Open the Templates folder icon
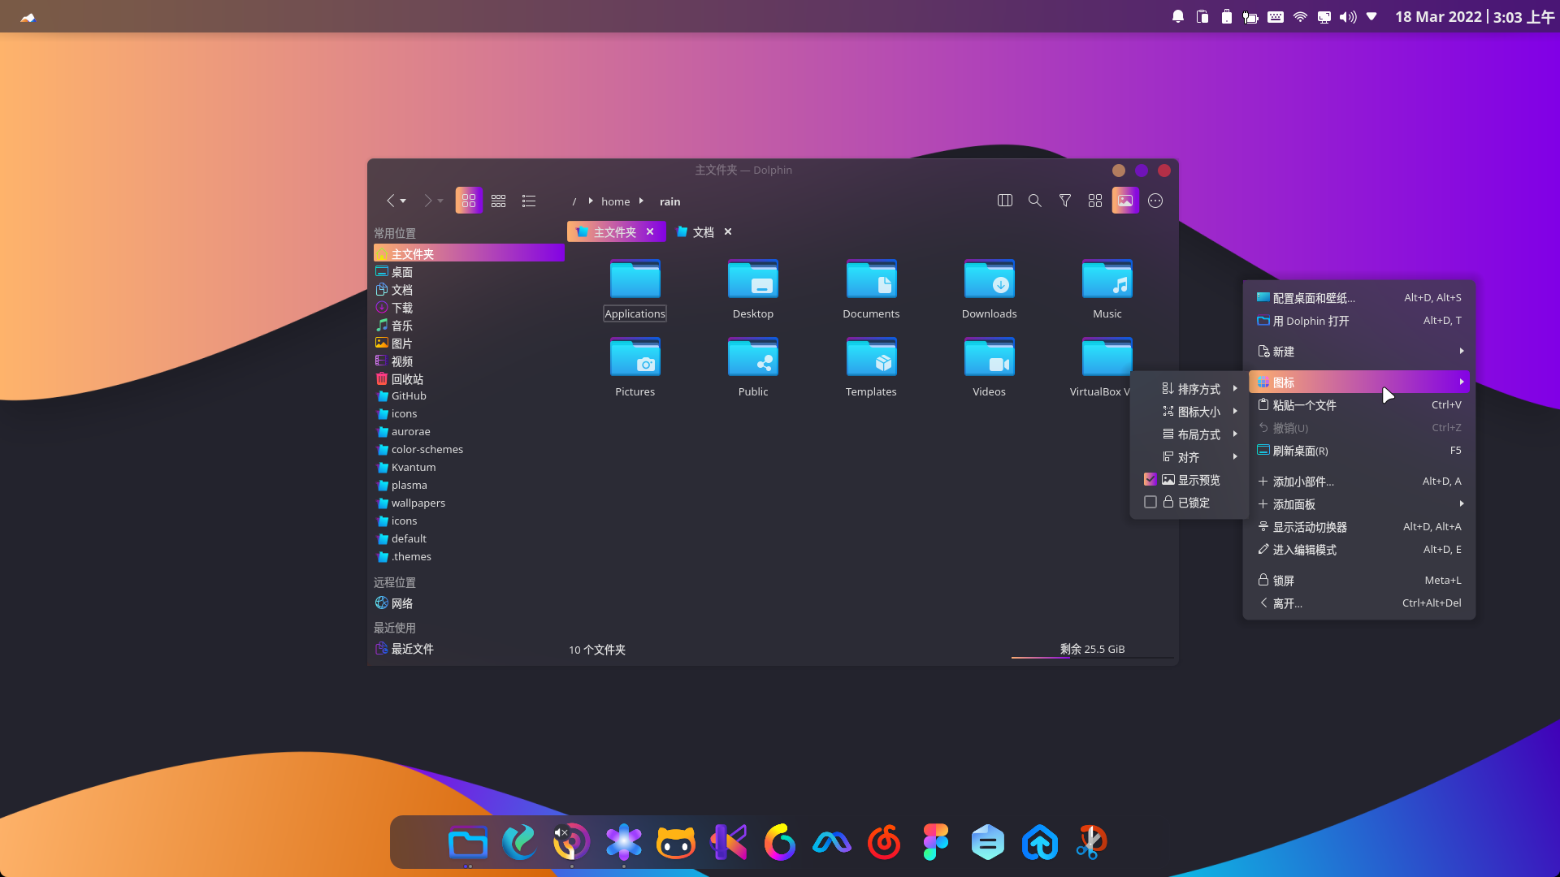The width and height of the screenshot is (1560, 877). pyautogui.click(x=871, y=358)
